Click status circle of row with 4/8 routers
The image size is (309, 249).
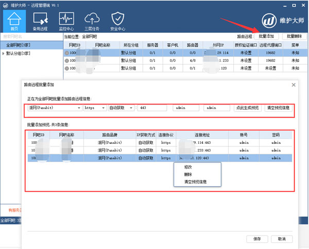click(67, 60)
